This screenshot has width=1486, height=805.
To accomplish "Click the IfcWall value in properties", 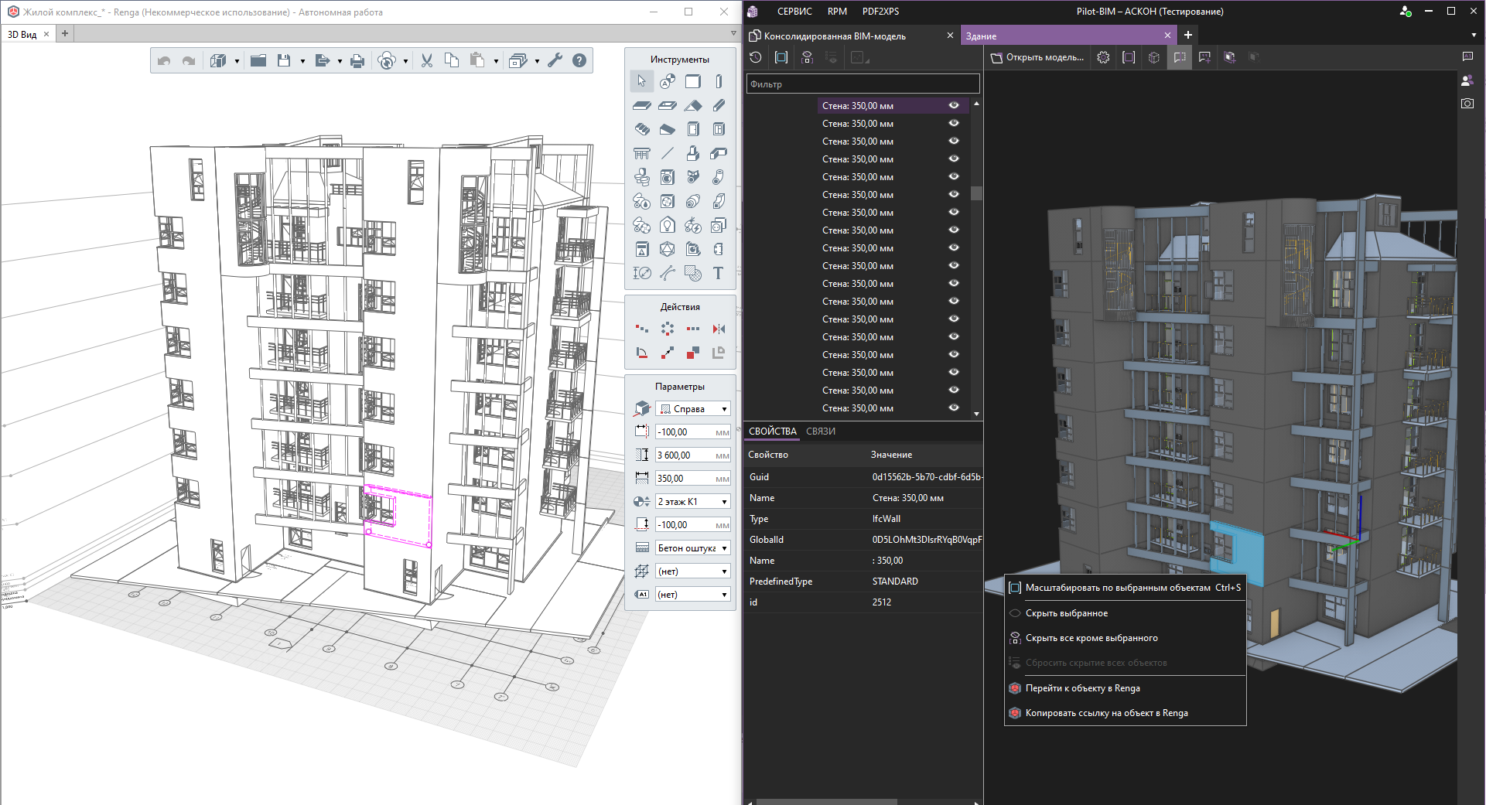I will pos(886,519).
